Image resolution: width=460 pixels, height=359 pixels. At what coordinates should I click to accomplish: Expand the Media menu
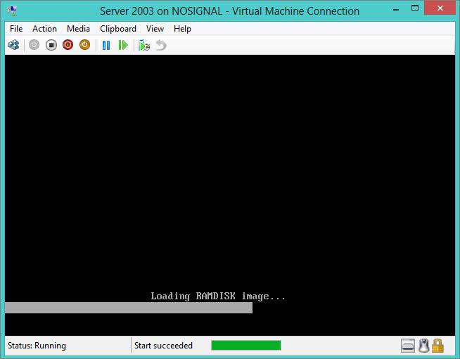(x=78, y=29)
